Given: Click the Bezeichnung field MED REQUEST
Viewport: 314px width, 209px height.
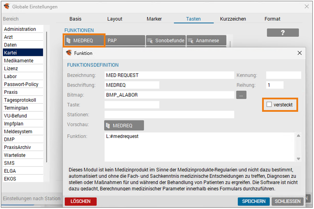Looking at the screenshot, I should click(x=169, y=75).
